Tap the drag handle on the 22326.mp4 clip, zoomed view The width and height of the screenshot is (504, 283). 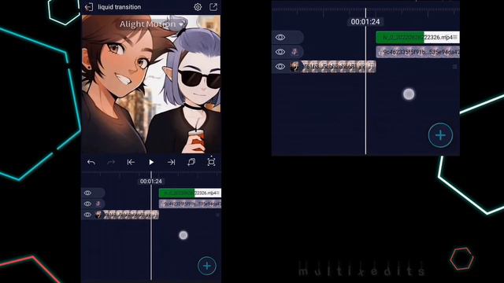[455, 37]
